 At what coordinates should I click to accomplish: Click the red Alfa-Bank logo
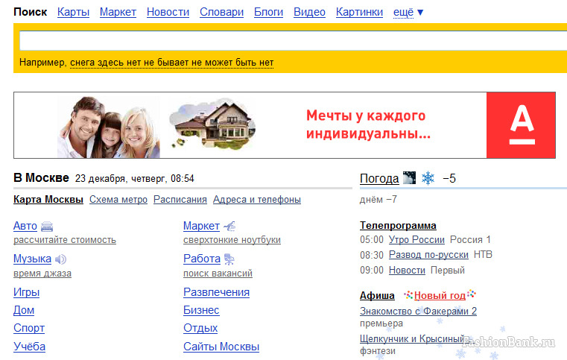point(521,125)
